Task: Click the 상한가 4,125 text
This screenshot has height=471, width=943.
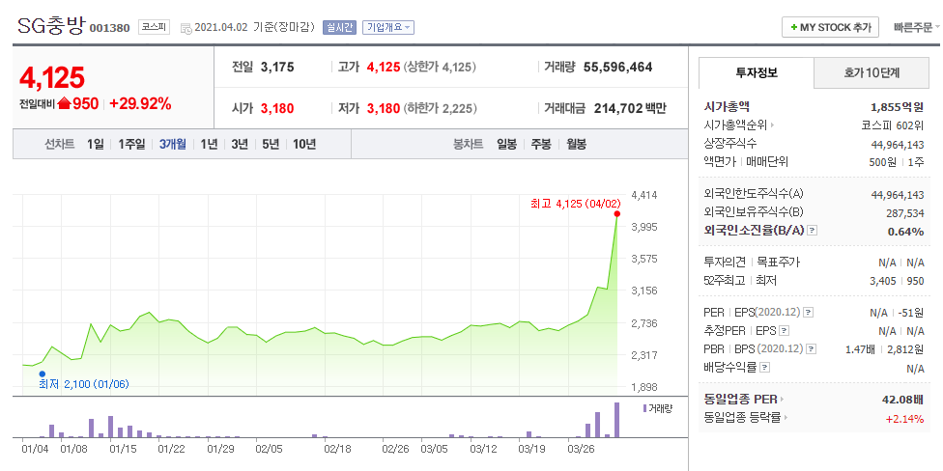Action: point(440,68)
